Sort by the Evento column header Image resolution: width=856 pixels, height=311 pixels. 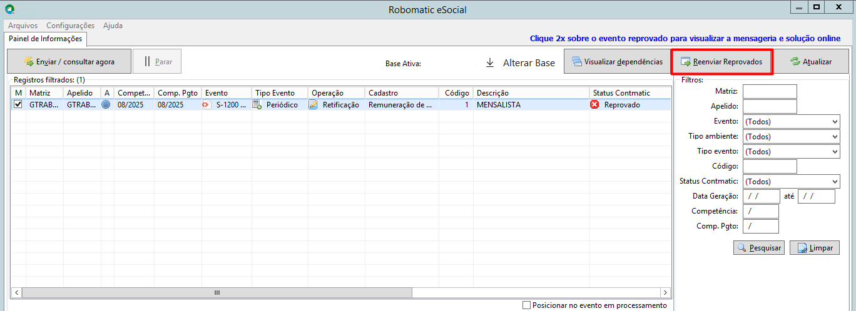[x=227, y=93]
